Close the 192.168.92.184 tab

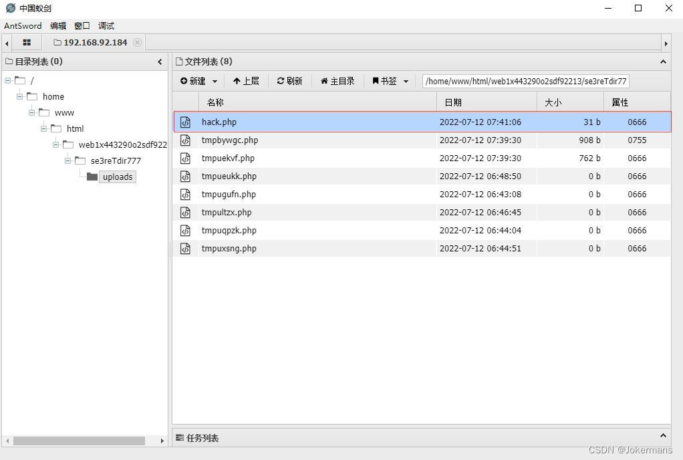tap(137, 43)
